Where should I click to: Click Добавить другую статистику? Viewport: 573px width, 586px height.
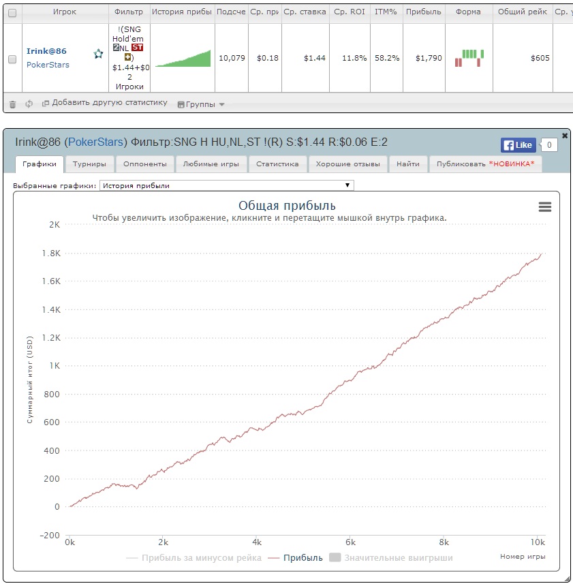[105, 103]
